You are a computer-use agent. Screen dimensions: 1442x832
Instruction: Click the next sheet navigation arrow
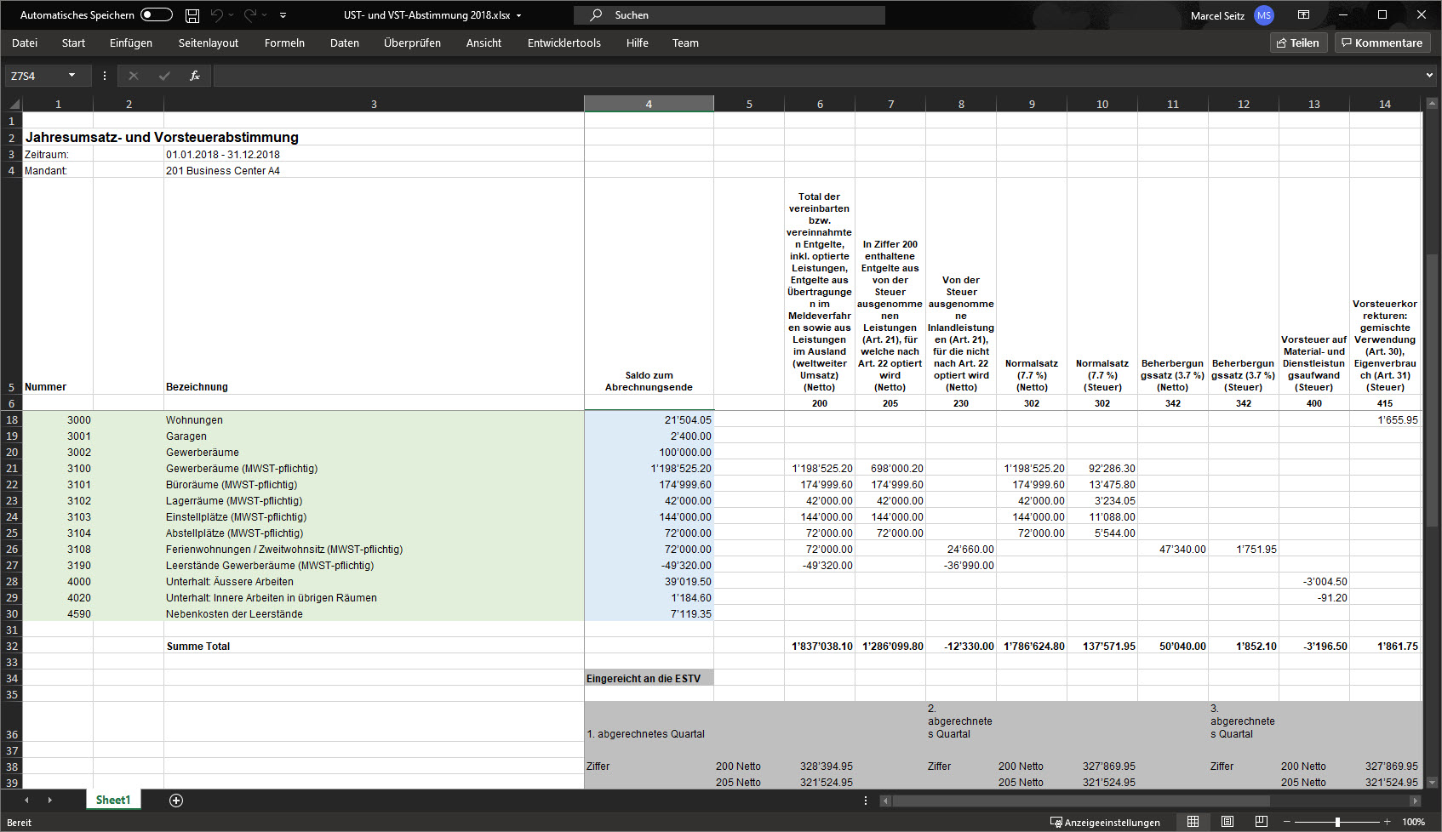pyautogui.click(x=50, y=800)
